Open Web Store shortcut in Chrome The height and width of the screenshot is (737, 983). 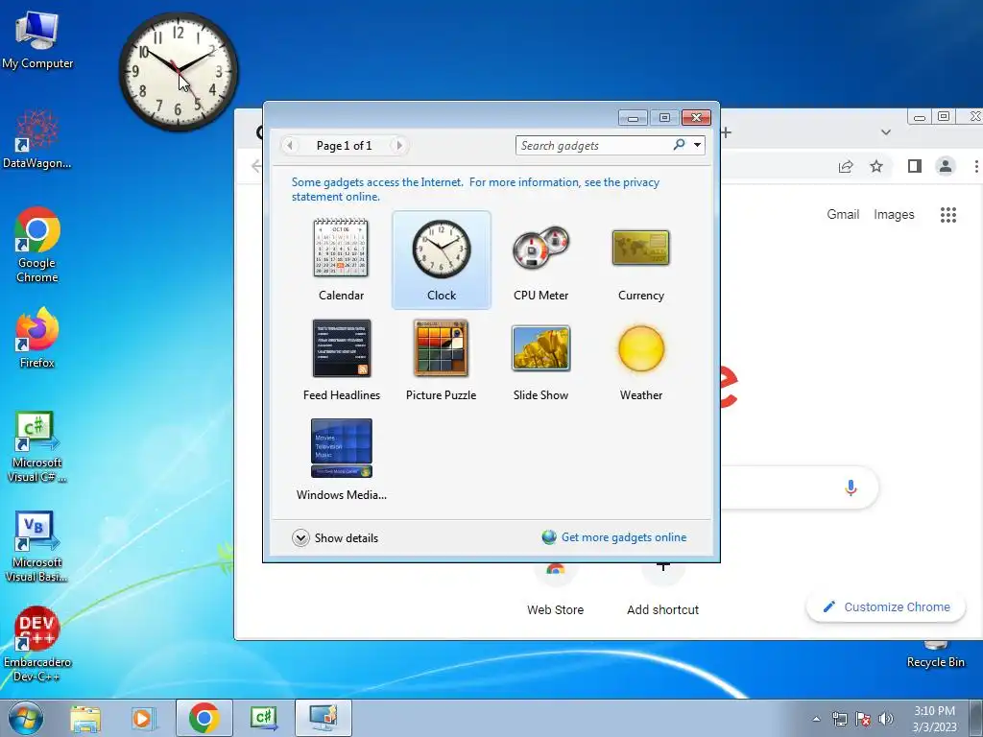point(555,591)
